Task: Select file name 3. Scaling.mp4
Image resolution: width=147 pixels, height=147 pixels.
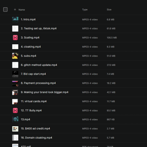Action: click(x=30, y=37)
